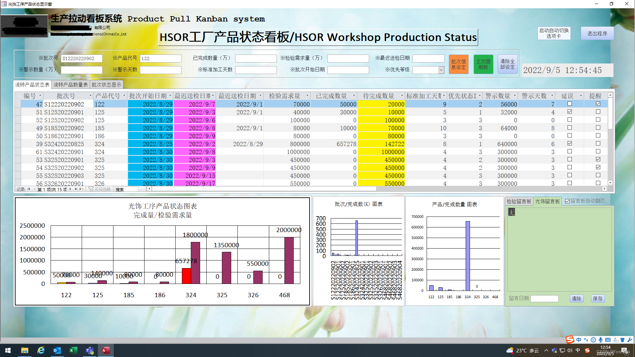Image resolution: width=635 pixels, height=357 pixels.
Task: Create new blank record with star arrow
Action: click(x=81, y=189)
